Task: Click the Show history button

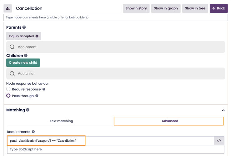Action: [136, 8]
